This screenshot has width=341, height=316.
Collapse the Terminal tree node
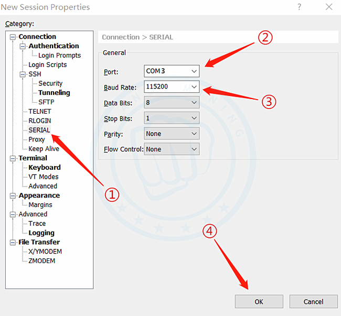pos(13,158)
